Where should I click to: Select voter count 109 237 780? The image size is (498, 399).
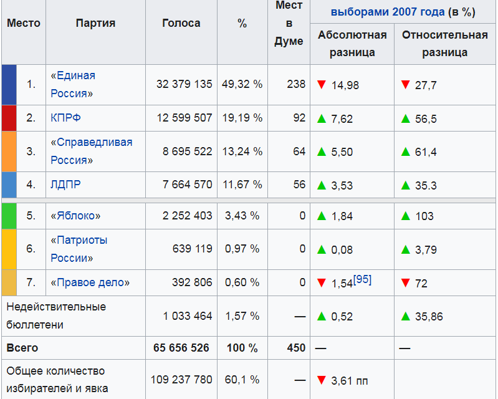click(181, 380)
